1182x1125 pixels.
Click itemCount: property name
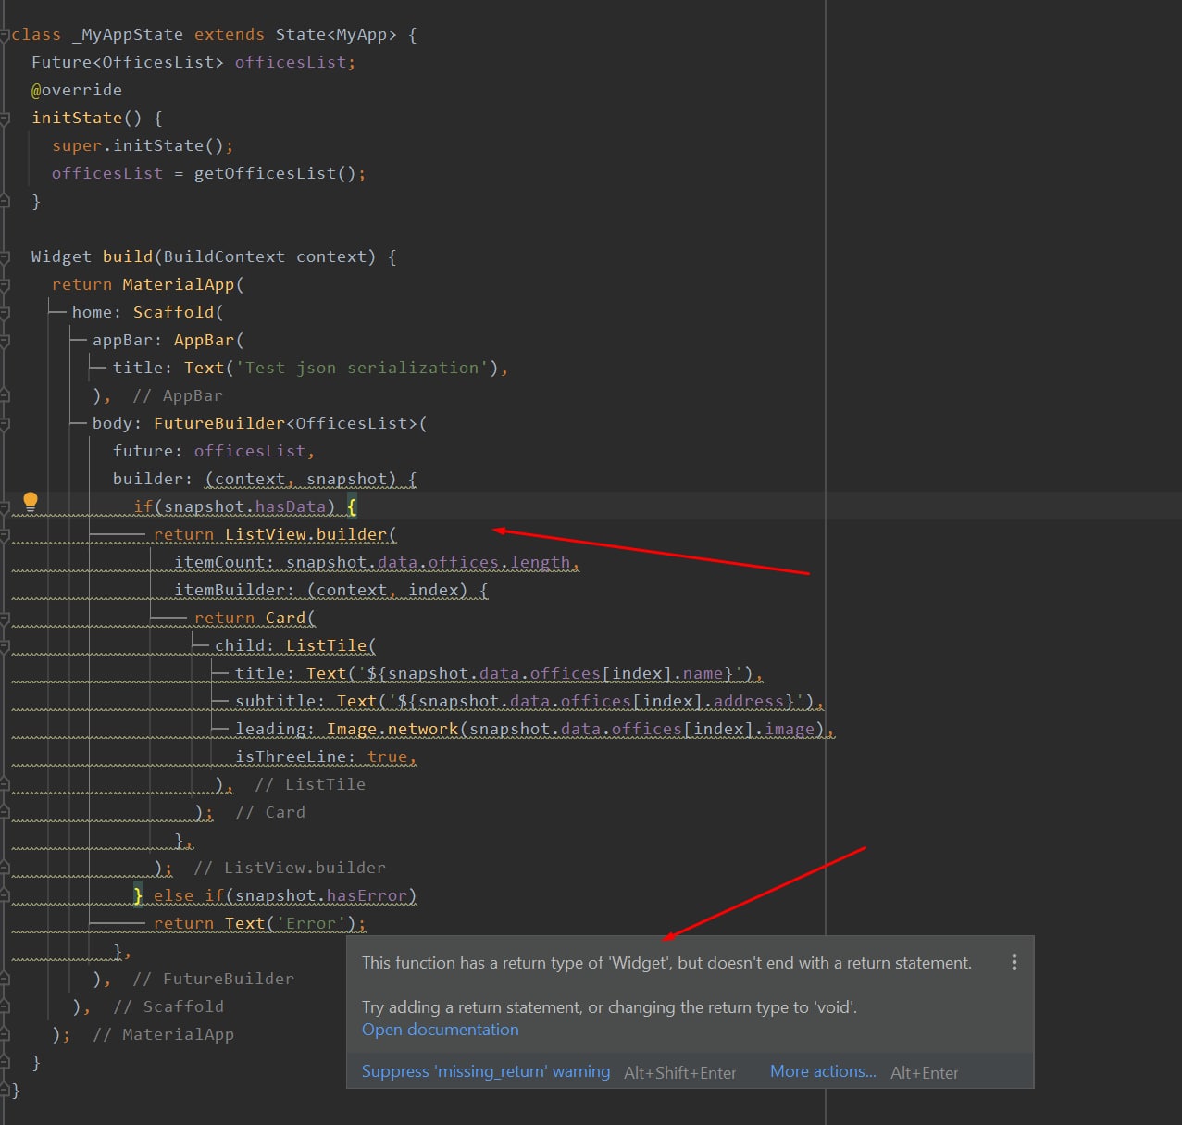225,562
